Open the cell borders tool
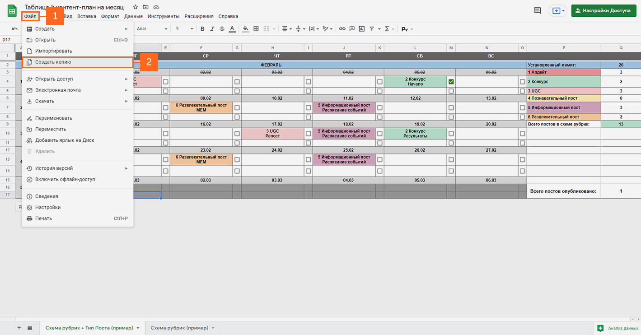 coord(256,29)
